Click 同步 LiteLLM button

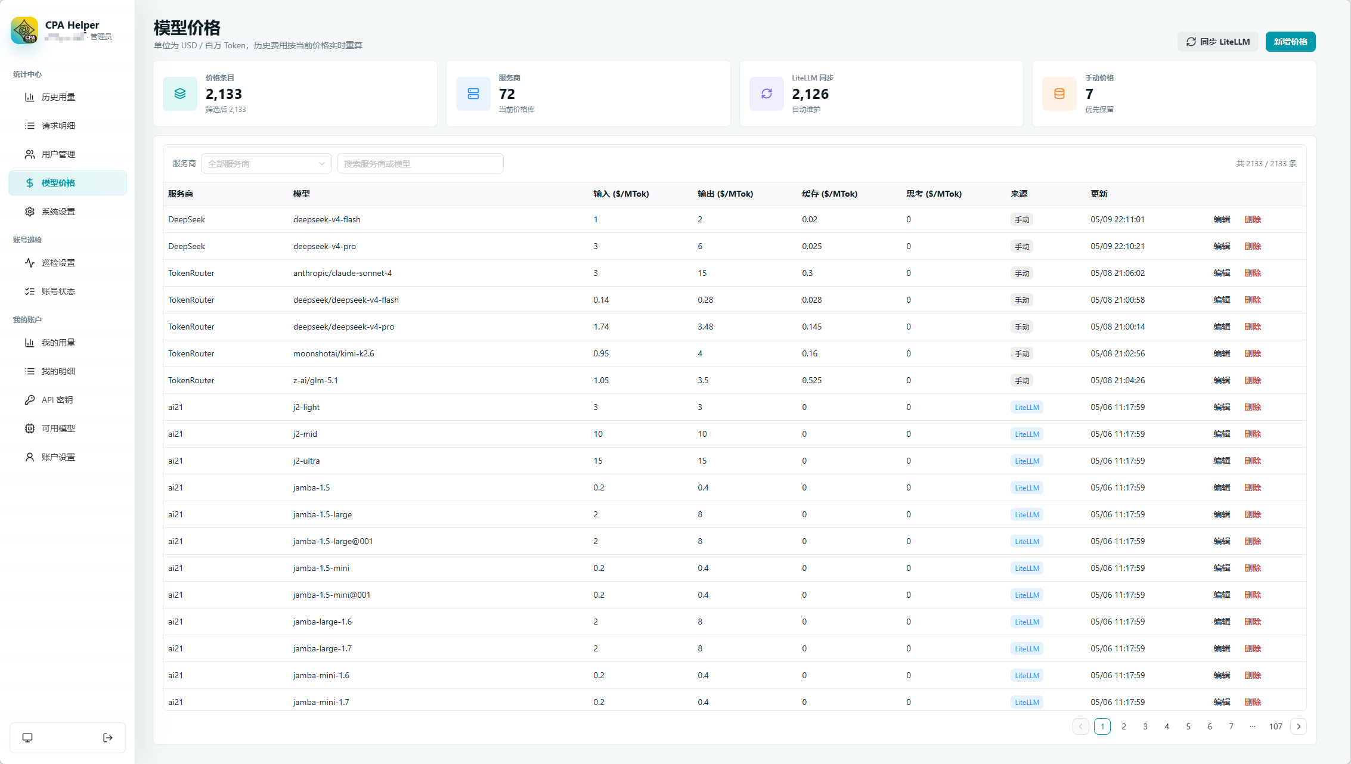click(1217, 42)
